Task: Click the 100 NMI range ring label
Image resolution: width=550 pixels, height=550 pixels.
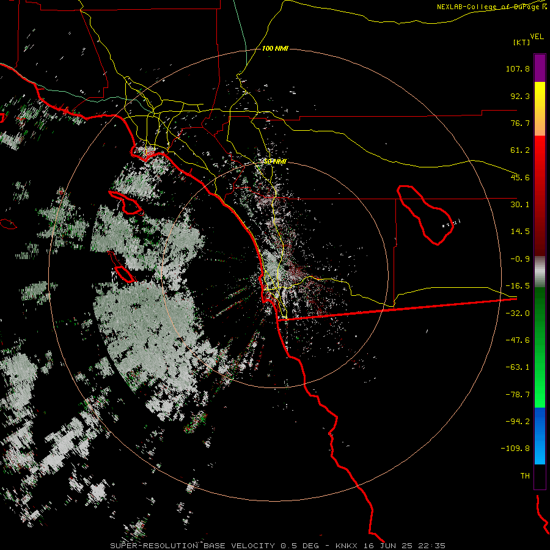Action: (275, 48)
